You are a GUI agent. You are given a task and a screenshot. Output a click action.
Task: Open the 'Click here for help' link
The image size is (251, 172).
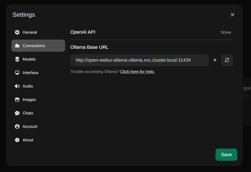pos(137,72)
